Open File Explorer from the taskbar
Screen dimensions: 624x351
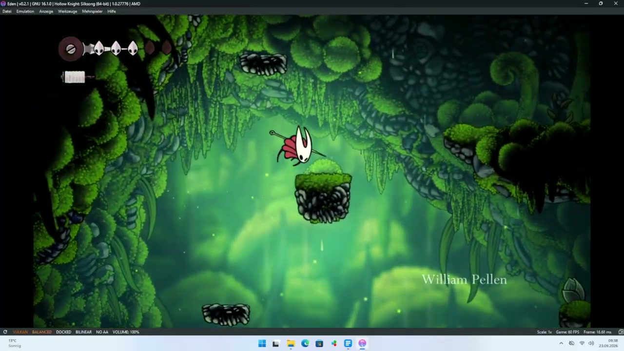(291, 344)
